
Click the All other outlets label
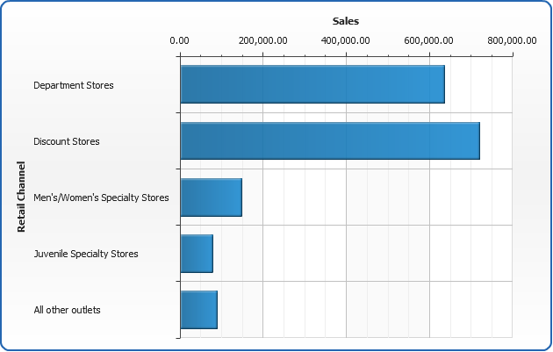(68, 310)
